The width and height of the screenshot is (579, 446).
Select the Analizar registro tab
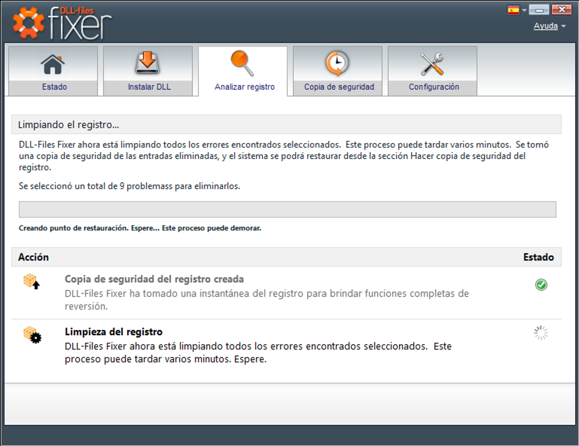click(242, 71)
